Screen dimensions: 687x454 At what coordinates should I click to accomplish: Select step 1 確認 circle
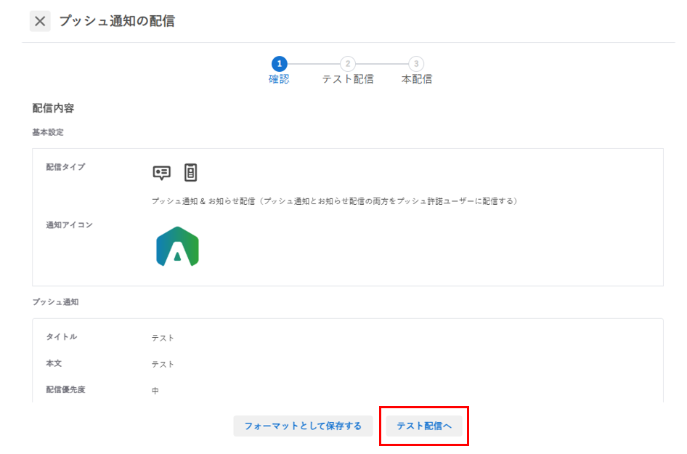point(279,64)
